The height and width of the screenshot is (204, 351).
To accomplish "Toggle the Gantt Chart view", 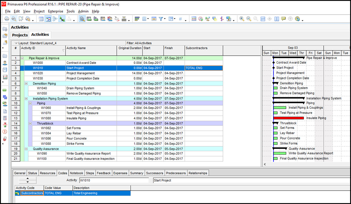I will click(48, 19).
